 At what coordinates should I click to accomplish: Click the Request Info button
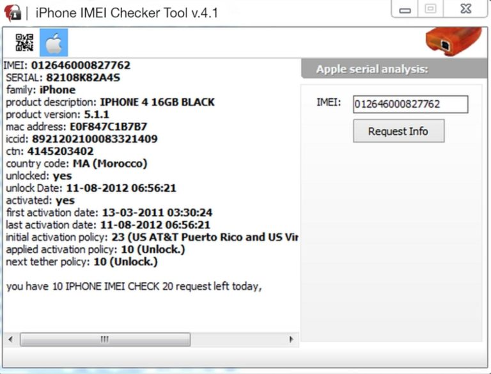pos(399,131)
